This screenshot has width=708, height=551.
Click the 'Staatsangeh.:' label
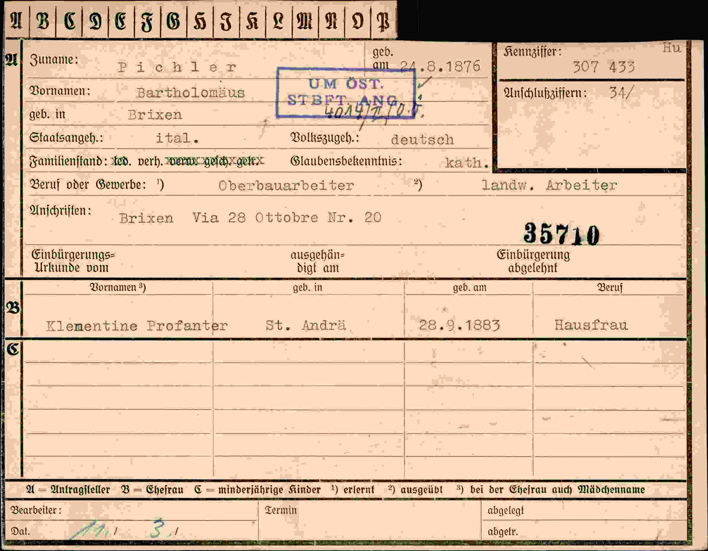click(66, 138)
